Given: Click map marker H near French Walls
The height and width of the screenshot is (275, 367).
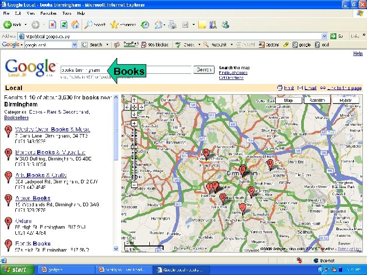Looking at the screenshot, I should (206, 154).
